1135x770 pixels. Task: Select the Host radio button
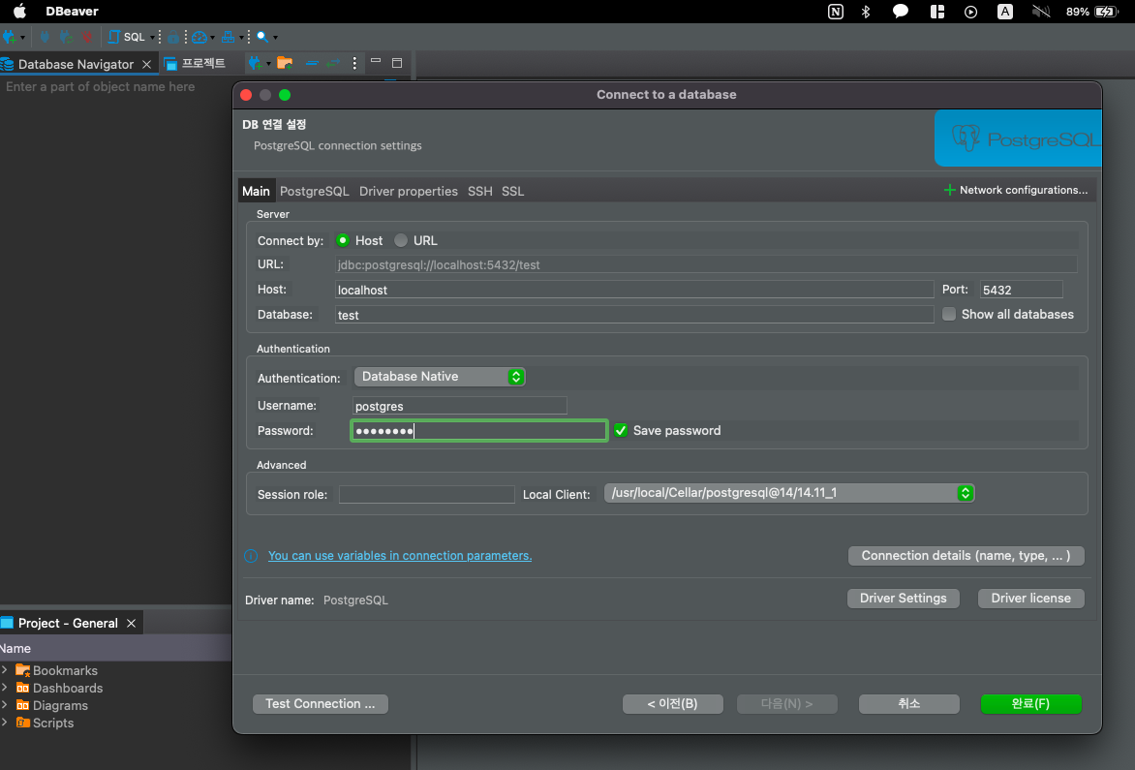point(343,240)
